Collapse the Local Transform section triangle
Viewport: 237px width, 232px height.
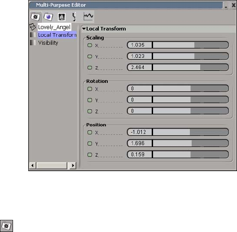point(84,29)
